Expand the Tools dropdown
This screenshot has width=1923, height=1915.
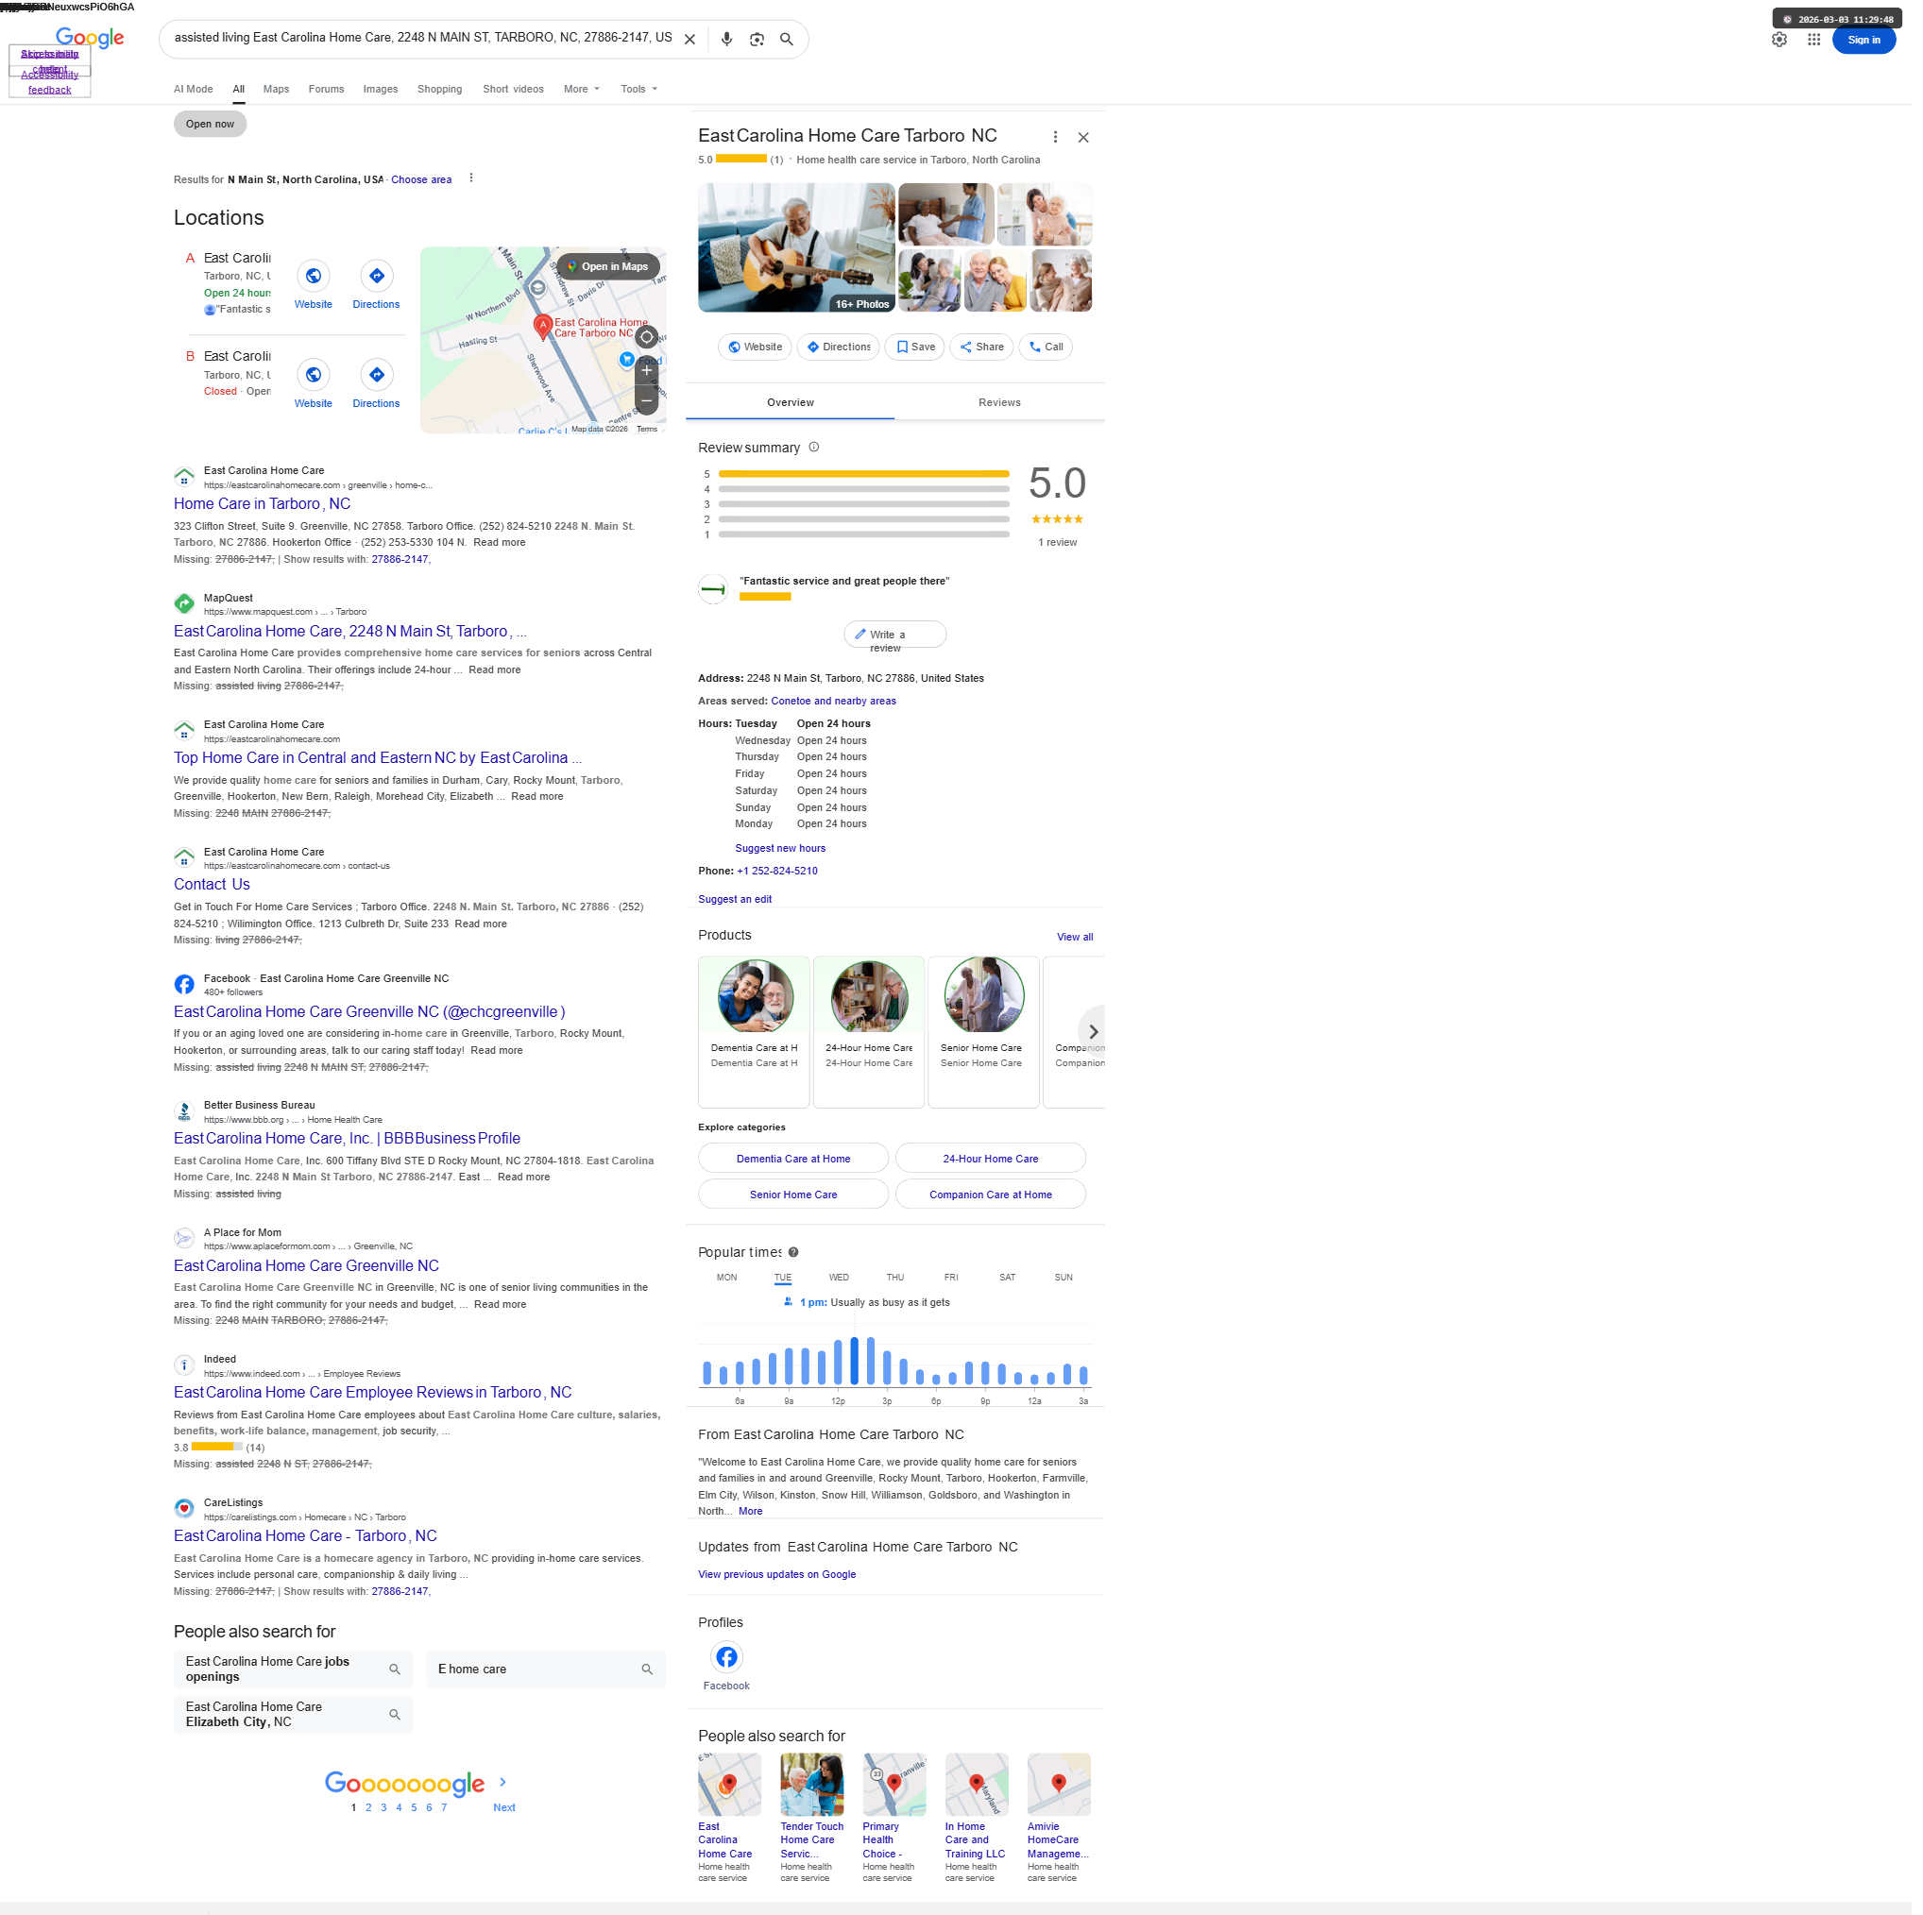[642, 90]
